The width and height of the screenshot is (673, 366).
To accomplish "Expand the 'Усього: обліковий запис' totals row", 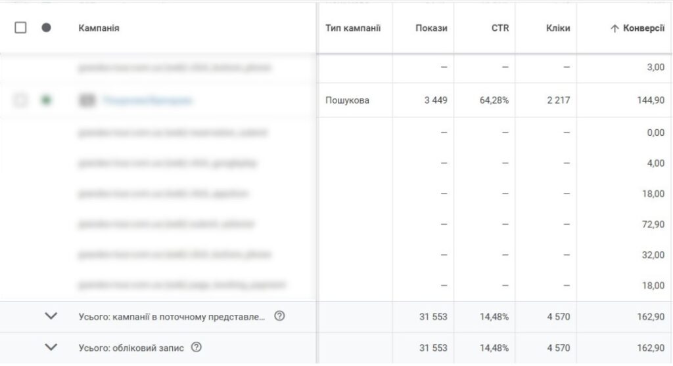I will [x=51, y=347].
